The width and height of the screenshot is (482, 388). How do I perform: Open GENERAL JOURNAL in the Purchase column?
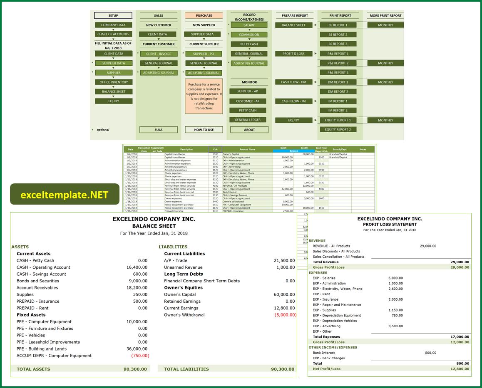204,63
